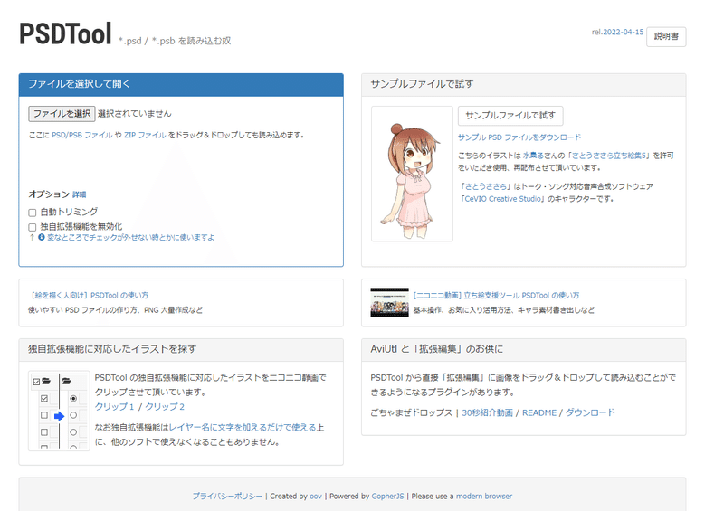Click the layer checkbox-to-radio illustration image
Viewport: 724px width, 511px height.
tap(59, 411)
